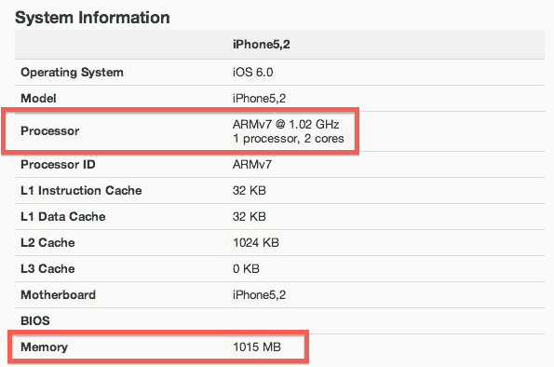Click the Operating System label
The width and height of the screenshot is (554, 367).
pos(72,73)
